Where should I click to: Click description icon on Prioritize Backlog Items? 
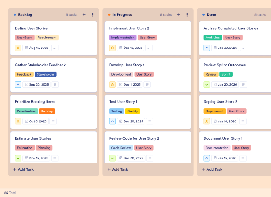coord(53,121)
